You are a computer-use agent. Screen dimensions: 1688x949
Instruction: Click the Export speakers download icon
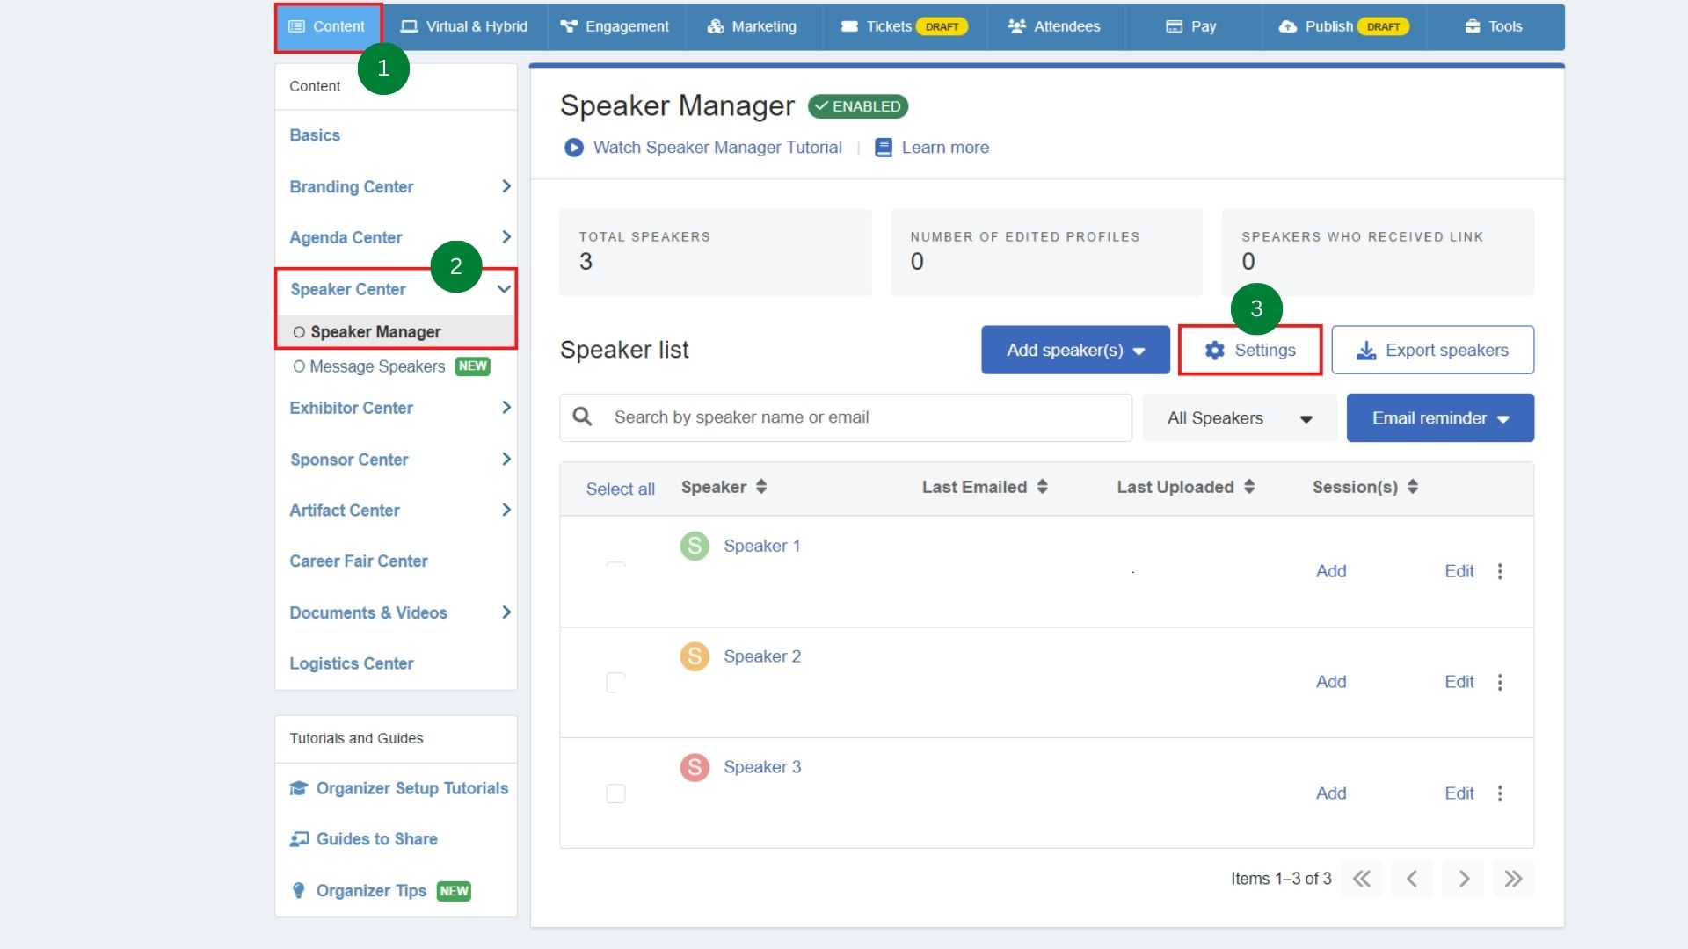coord(1366,351)
